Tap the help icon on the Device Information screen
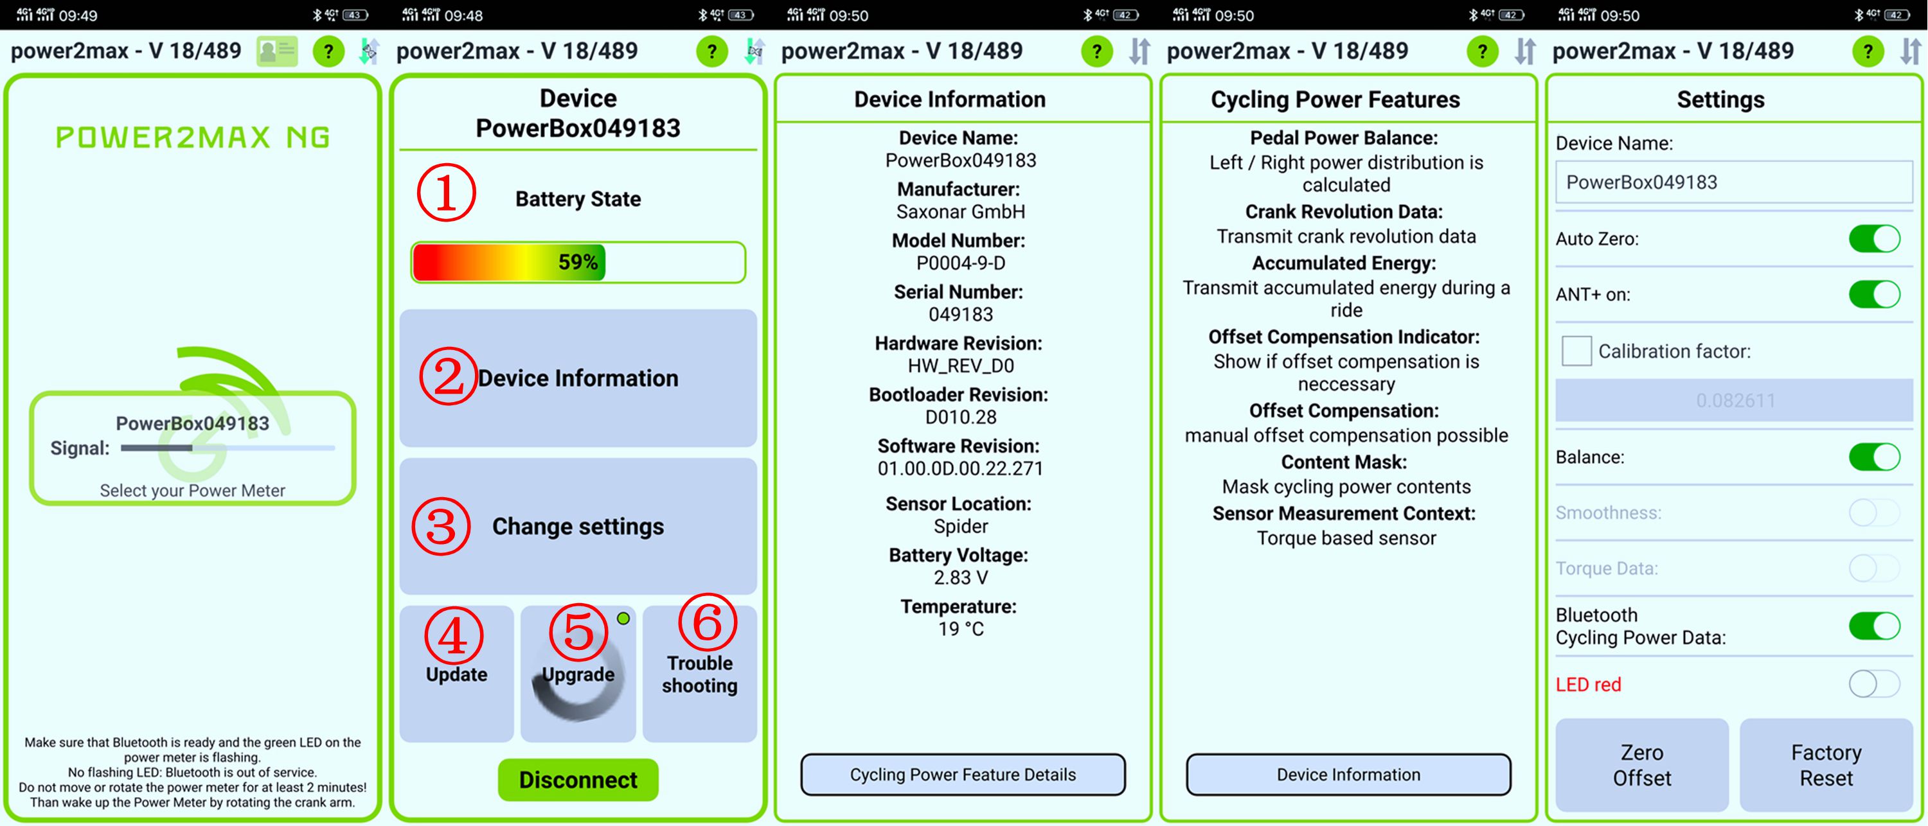The image size is (1928, 826). tap(1097, 51)
